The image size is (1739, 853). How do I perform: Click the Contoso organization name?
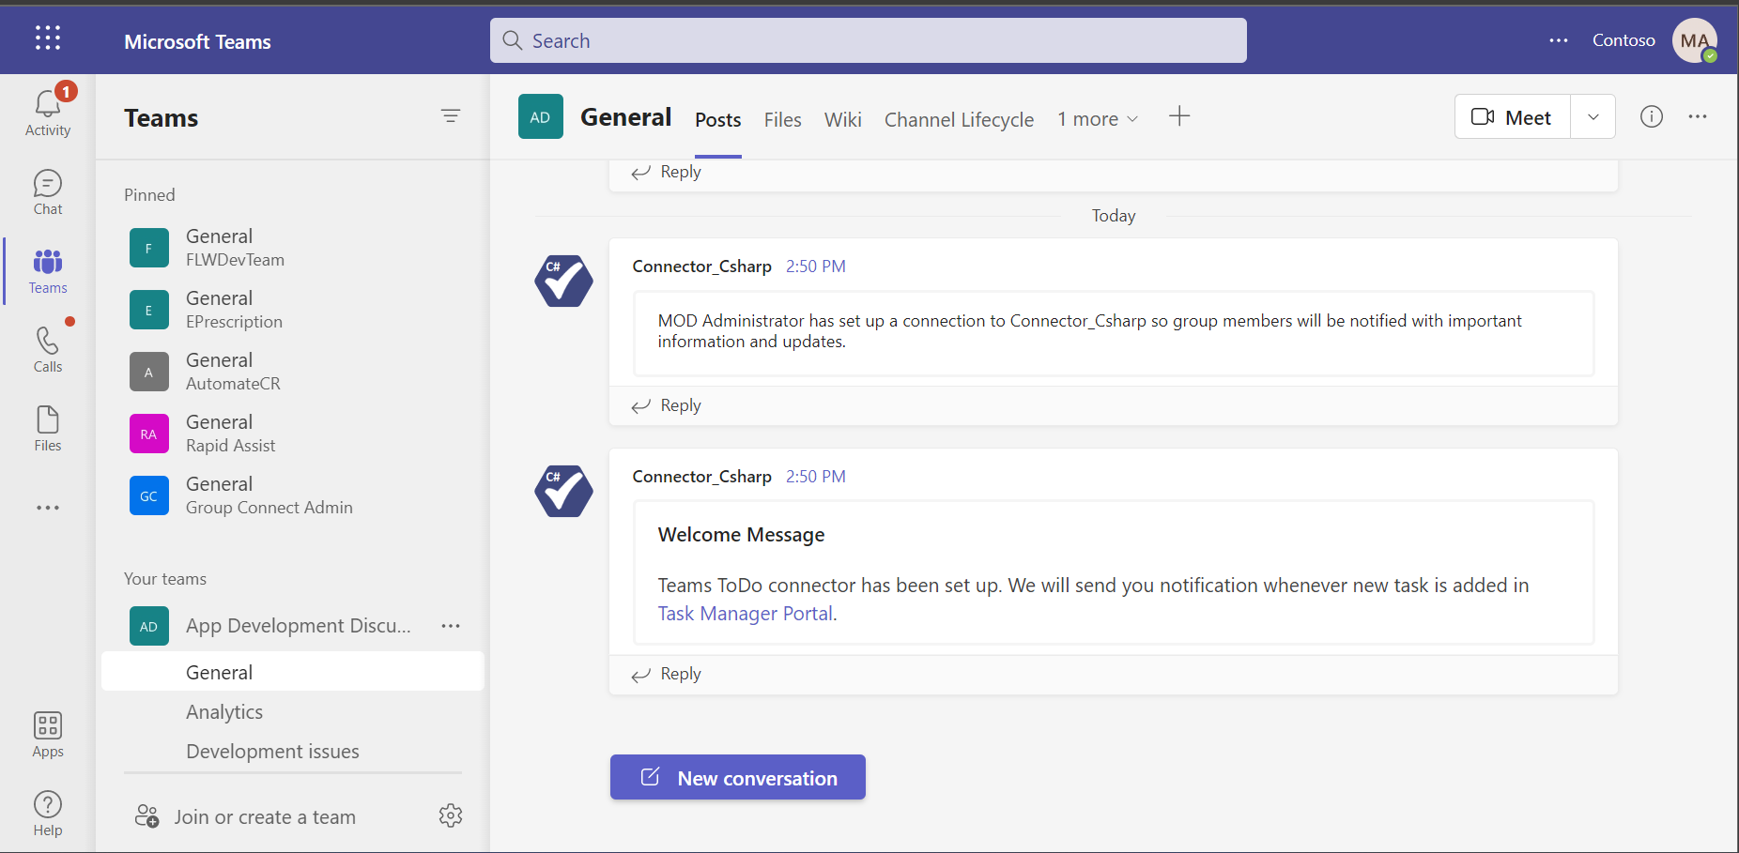[x=1624, y=40]
